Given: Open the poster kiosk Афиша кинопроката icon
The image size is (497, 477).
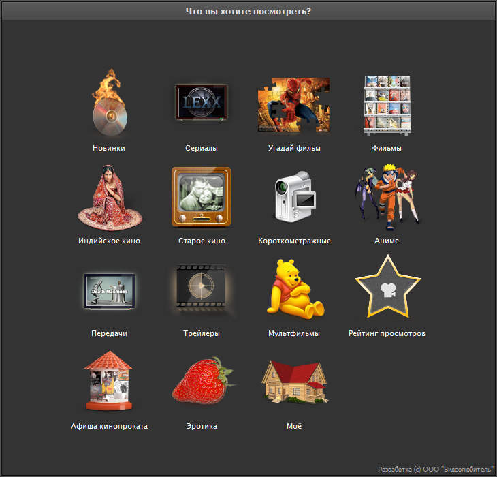Looking at the screenshot, I should (x=108, y=380).
